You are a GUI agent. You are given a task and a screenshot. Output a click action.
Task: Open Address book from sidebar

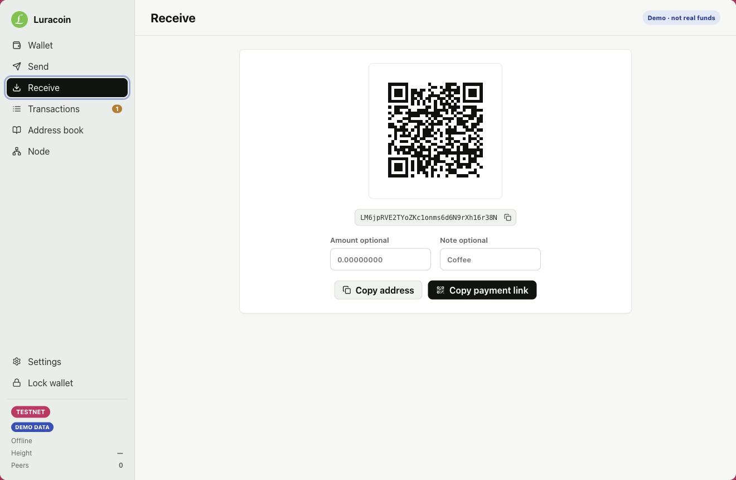coord(67,130)
